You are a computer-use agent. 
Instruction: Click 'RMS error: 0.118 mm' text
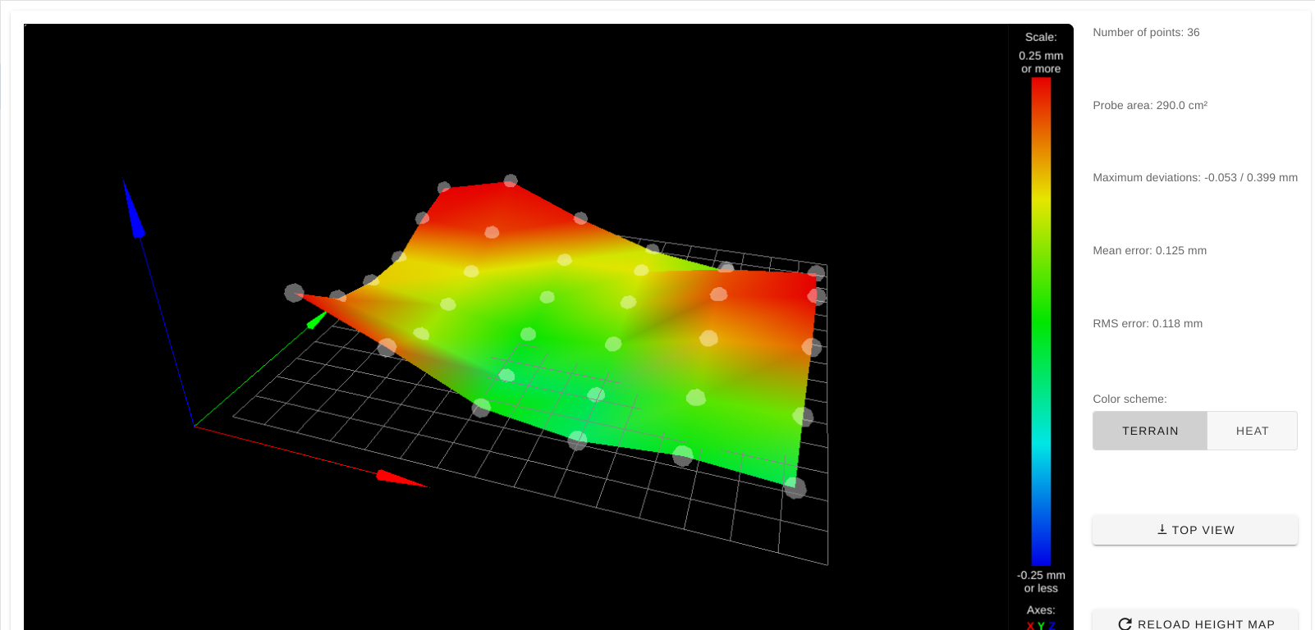(1148, 324)
